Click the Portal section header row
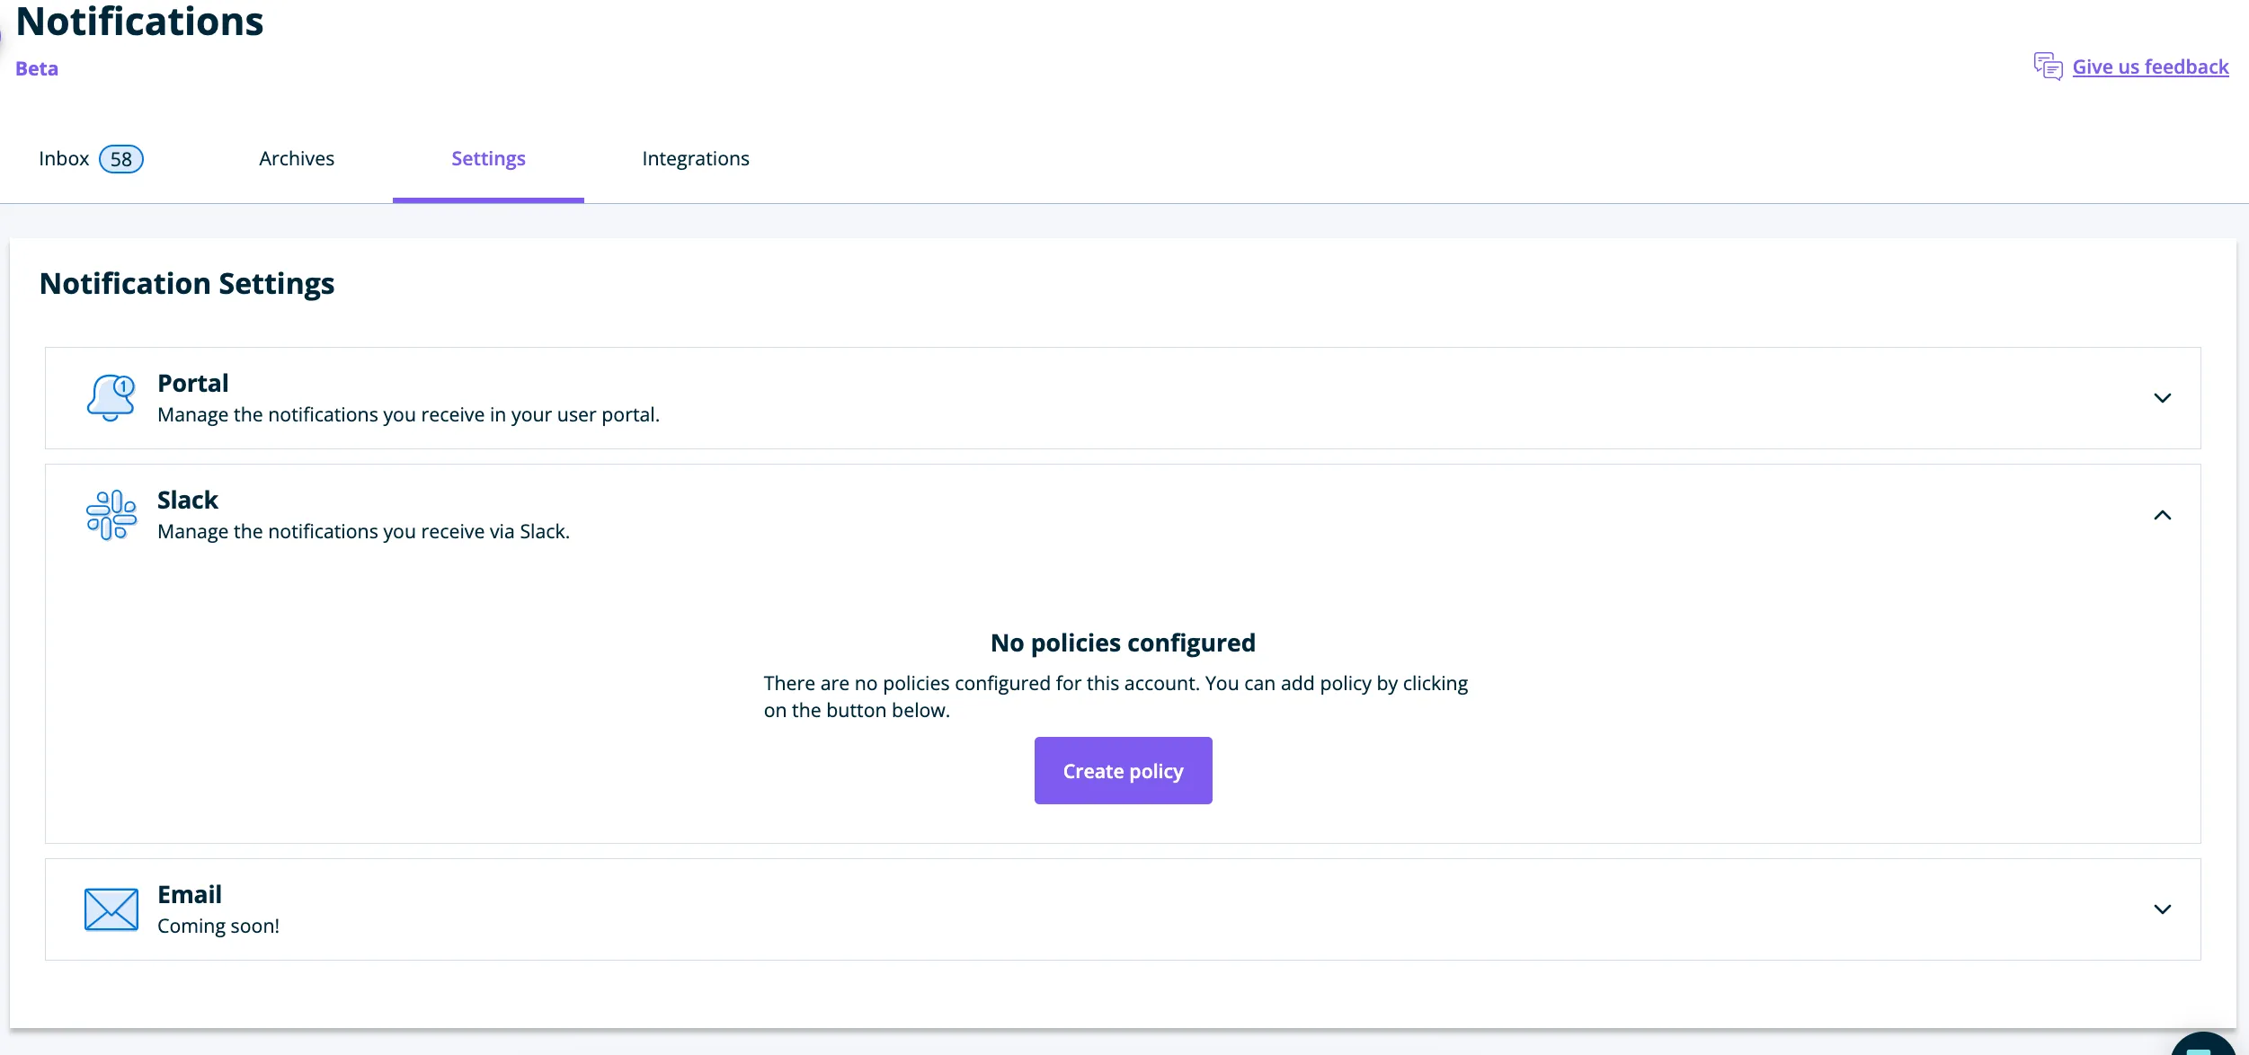Image resolution: width=2249 pixels, height=1055 pixels. (1124, 398)
